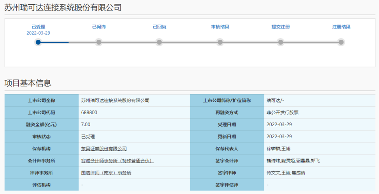Click the full company name table cell
The image size is (379, 194).
(x=134, y=101)
